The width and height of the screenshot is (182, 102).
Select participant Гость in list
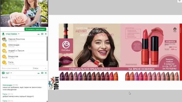(24, 62)
